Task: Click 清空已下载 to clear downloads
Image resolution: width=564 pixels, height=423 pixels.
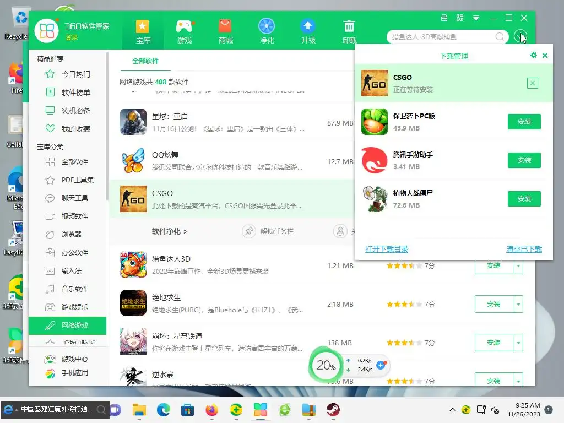Action: point(524,249)
